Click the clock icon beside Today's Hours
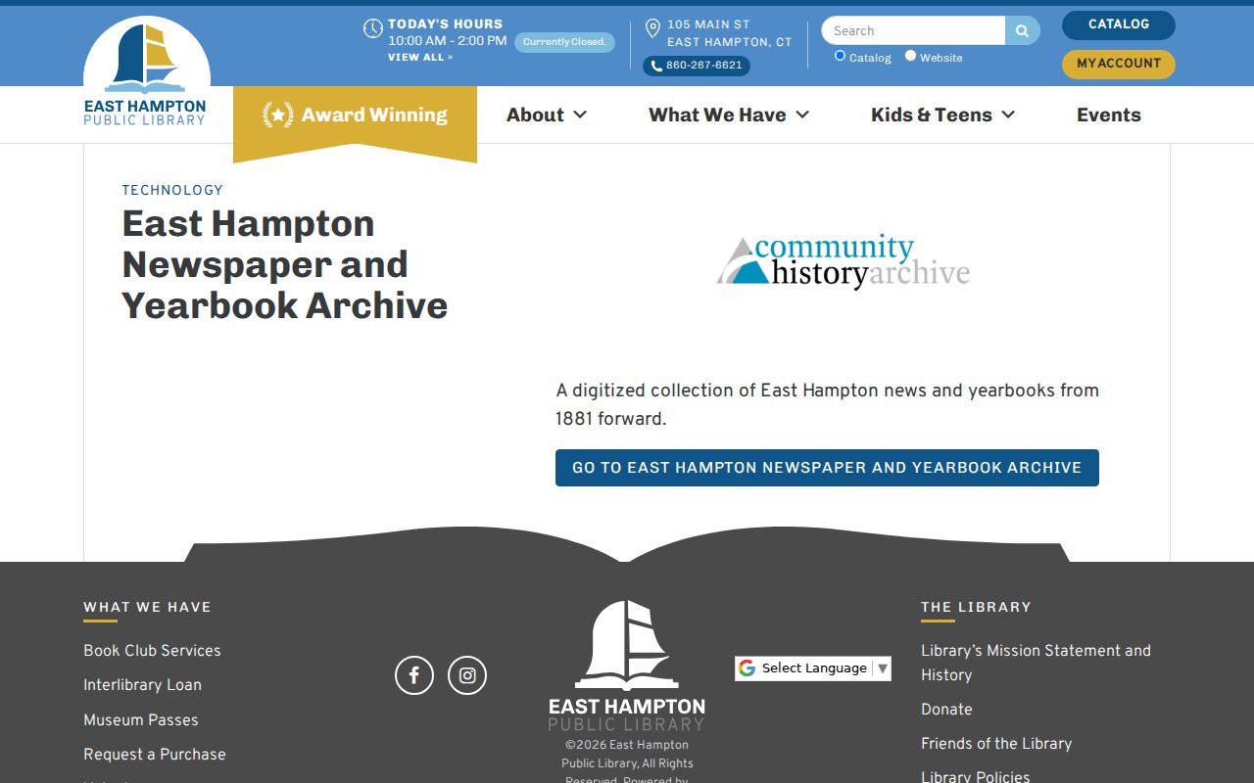This screenshot has width=1254, height=783. [x=372, y=28]
